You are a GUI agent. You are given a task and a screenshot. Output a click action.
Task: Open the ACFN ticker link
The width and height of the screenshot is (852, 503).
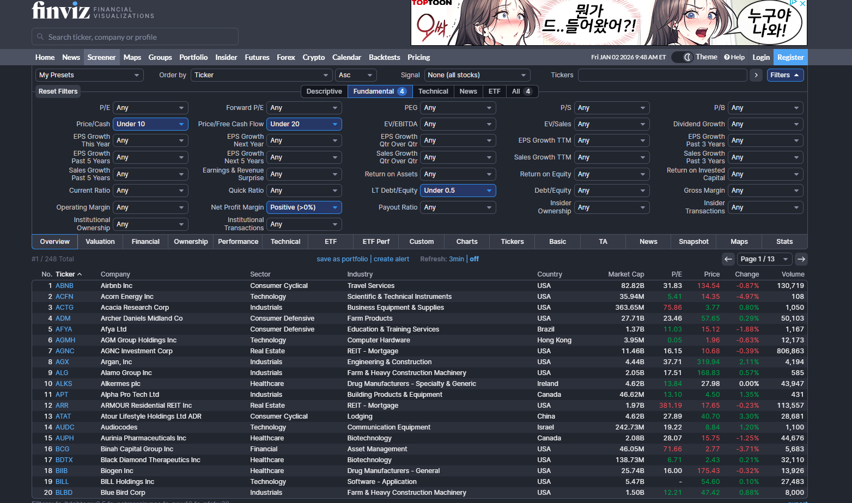[64, 297]
